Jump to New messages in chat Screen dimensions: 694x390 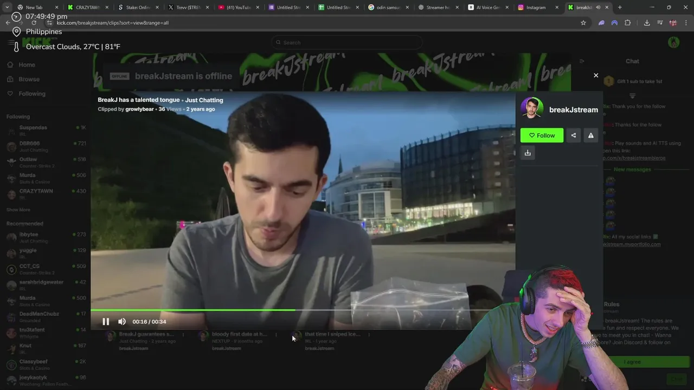632,170
